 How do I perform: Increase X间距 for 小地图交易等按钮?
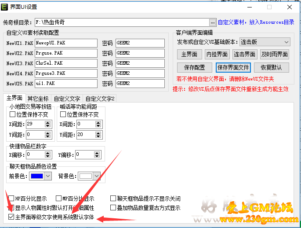[x=47, y=122]
